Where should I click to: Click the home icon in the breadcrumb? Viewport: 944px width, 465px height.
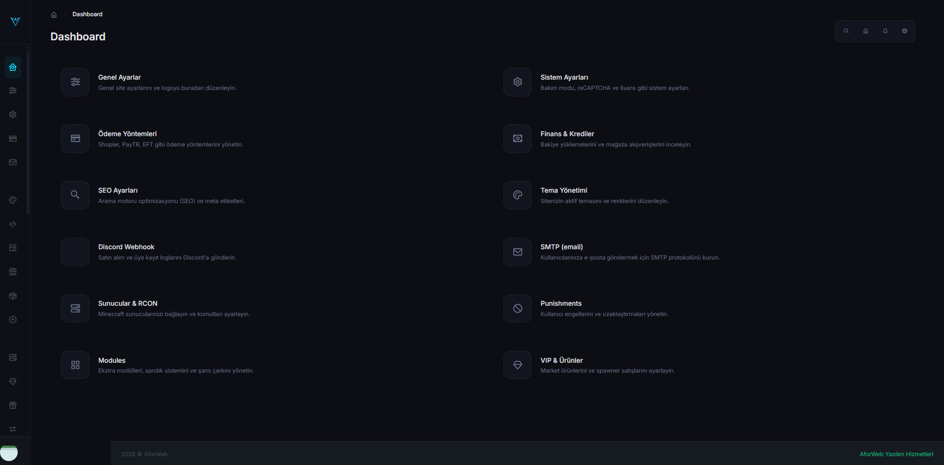click(54, 14)
